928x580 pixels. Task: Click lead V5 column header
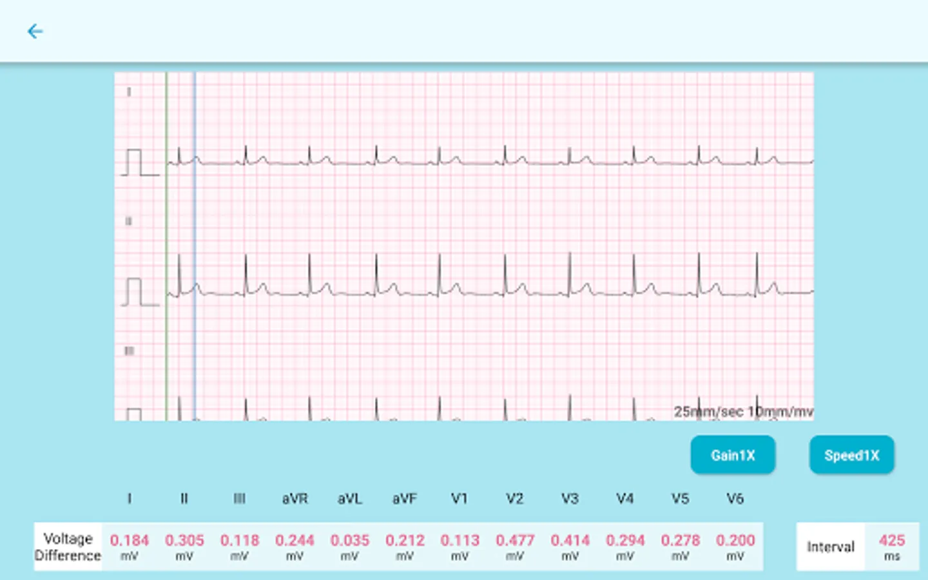click(680, 498)
